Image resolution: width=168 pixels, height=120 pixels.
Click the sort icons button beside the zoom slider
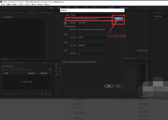coord(24,94)
